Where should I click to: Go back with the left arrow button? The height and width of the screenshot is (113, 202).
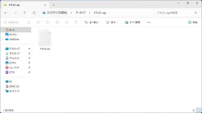point(5,13)
